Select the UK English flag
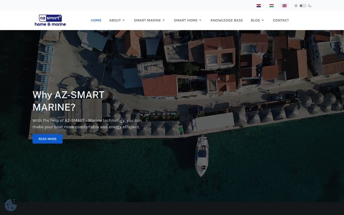Screen dimensions: 344x215 (284, 6)
